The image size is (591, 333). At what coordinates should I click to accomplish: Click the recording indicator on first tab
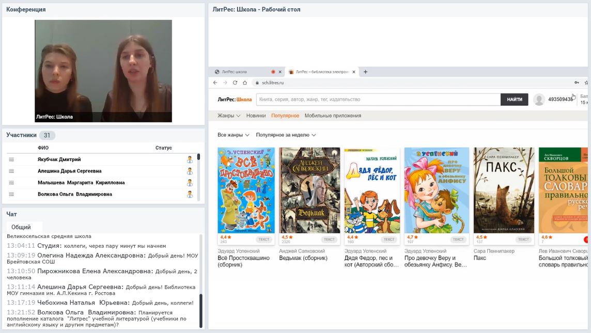click(273, 72)
